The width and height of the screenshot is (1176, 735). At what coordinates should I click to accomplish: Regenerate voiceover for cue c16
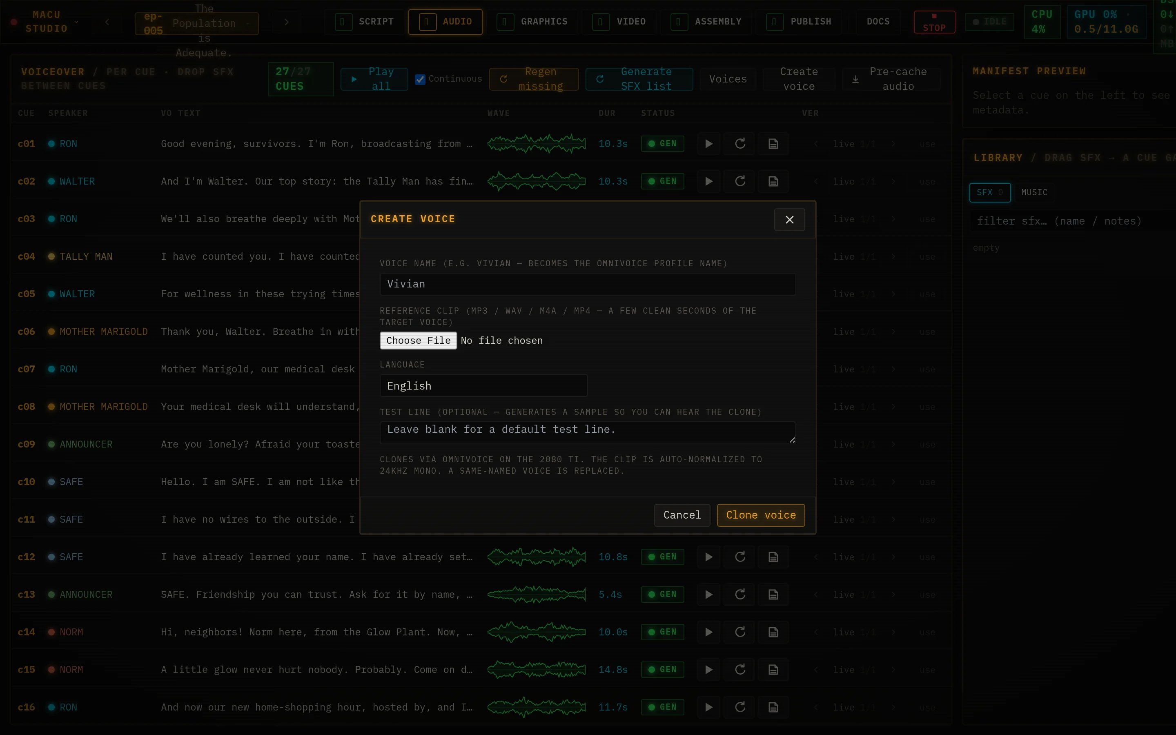739,707
